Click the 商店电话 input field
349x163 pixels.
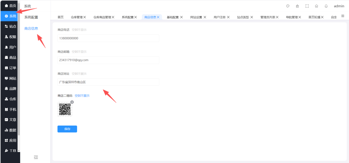click(x=108, y=38)
